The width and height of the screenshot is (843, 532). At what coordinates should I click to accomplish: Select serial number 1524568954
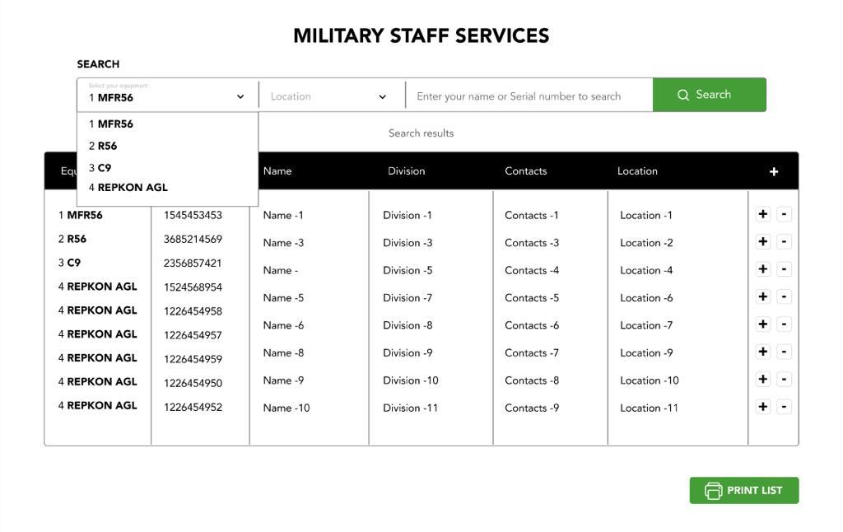pyautogui.click(x=193, y=287)
